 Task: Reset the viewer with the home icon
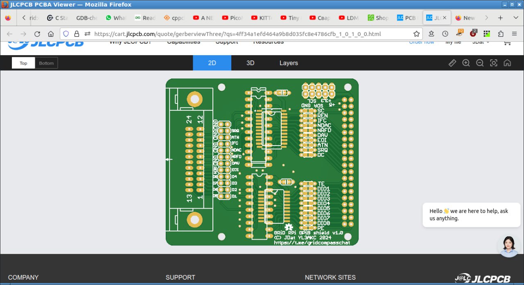click(x=507, y=63)
